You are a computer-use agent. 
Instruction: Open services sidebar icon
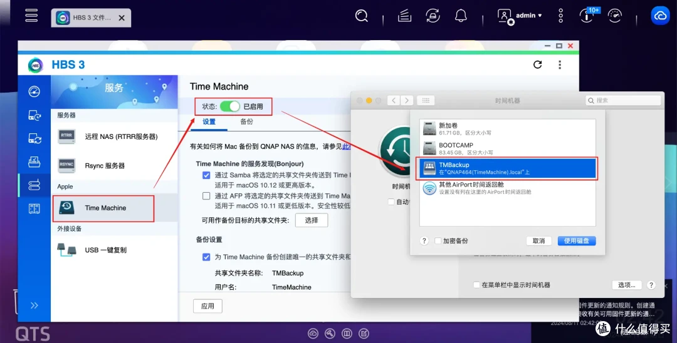point(34,185)
